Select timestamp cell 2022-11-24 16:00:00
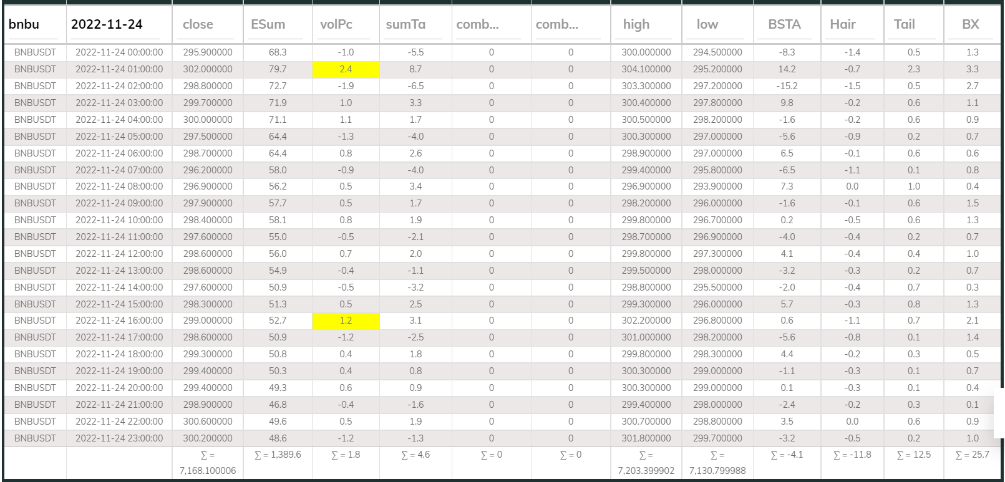 [119, 321]
